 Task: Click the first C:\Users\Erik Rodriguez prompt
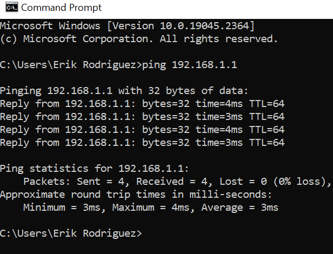71,65
